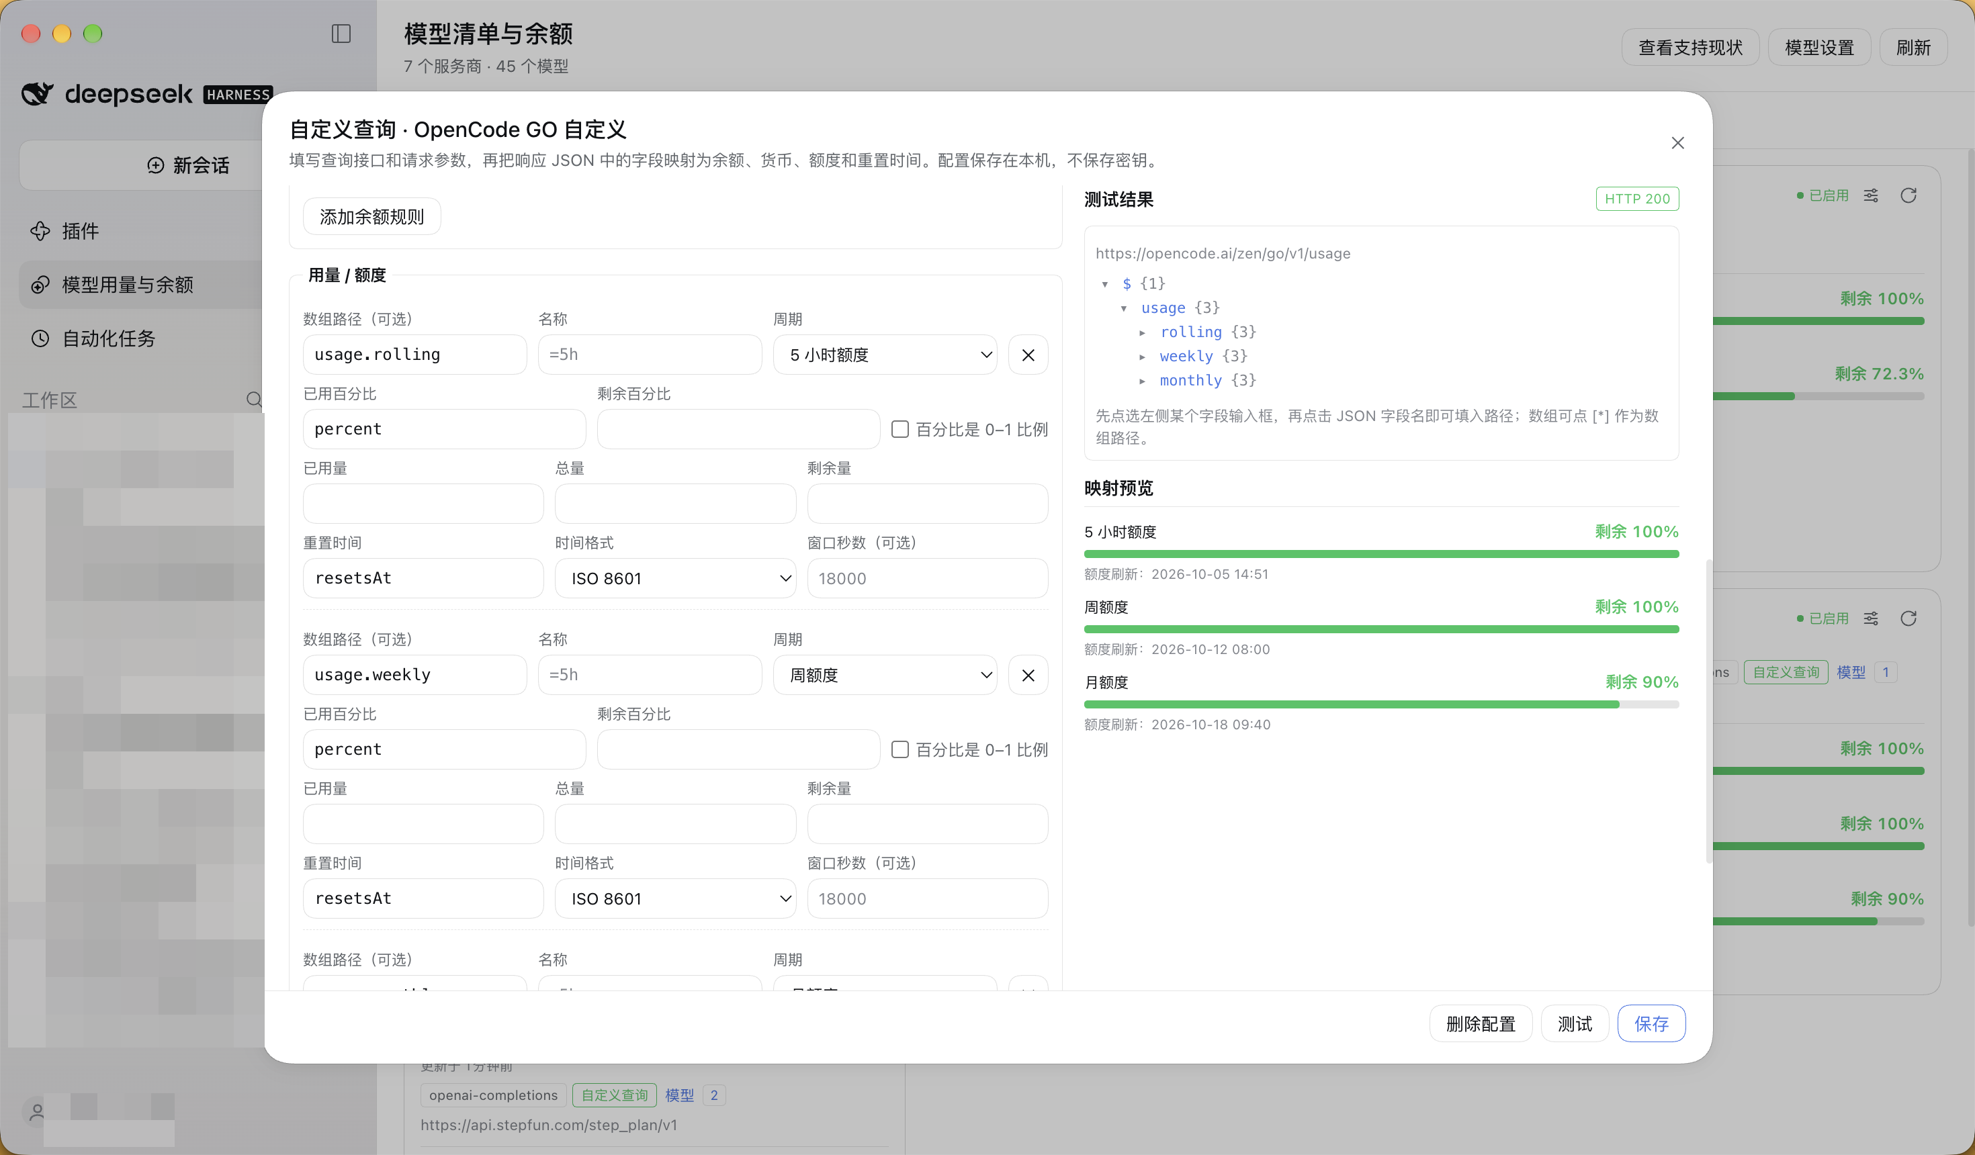Fill the 剩余量 field for usage.rolling
1975x1155 pixels.
[927, 504]
